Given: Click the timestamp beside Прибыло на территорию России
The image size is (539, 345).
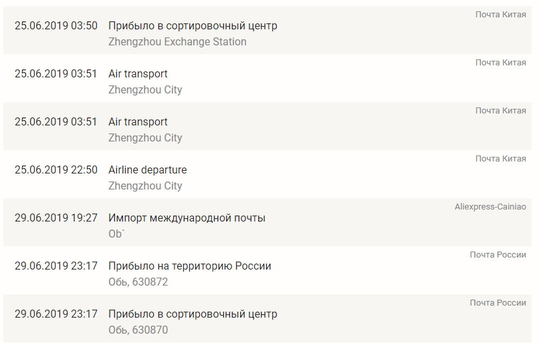Looking at the screenshot, I should [x=56, y=266].
